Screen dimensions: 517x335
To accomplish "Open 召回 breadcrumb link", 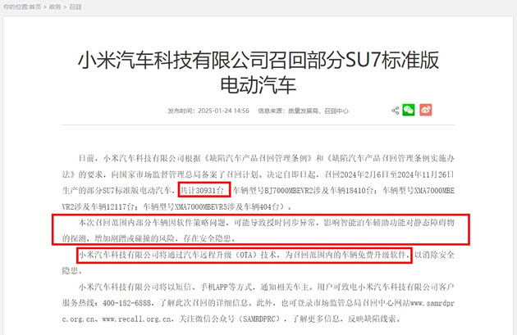I will coord(75,7).
